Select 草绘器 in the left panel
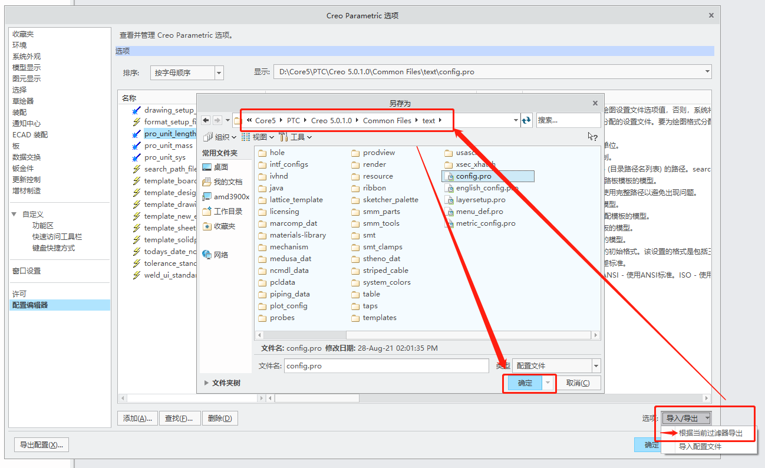Screen dimensions: 765x468 24,101
